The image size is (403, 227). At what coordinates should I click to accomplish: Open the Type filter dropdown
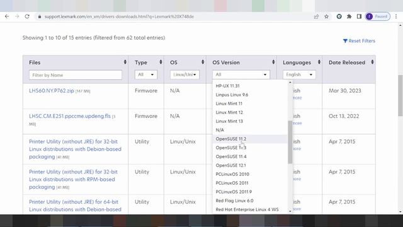[145, 74]
